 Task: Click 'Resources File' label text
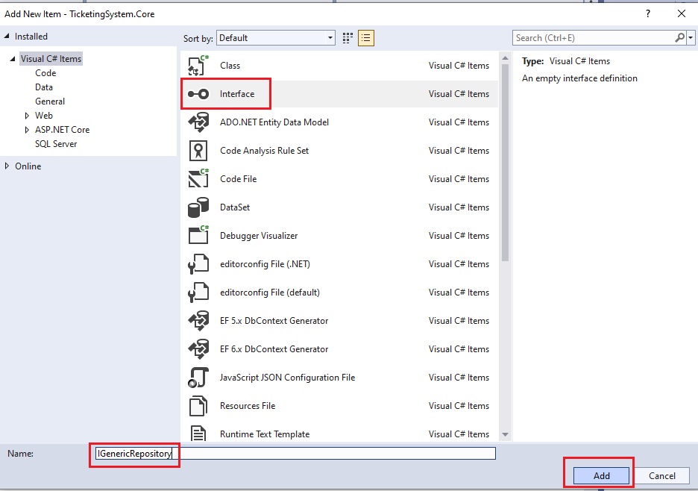[248, 406]
